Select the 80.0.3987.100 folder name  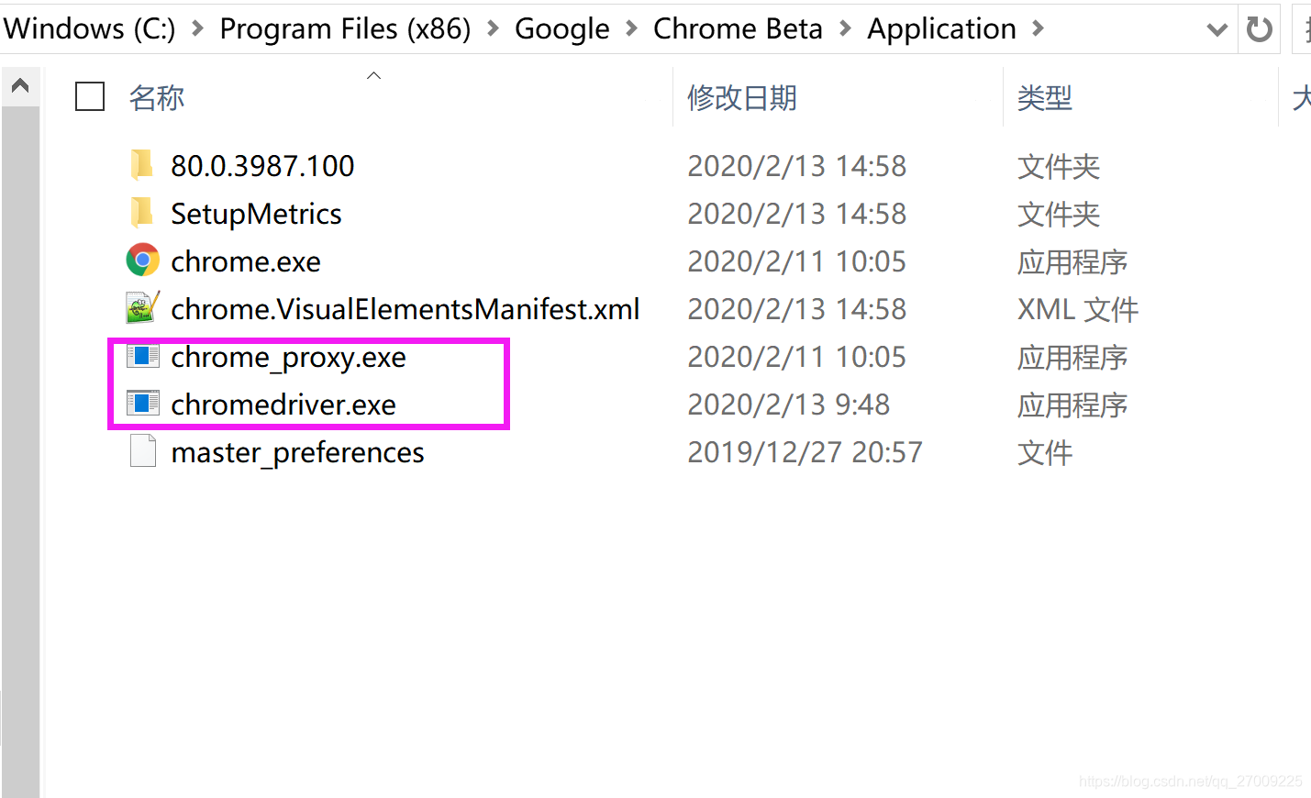click(x=262, y=166)
